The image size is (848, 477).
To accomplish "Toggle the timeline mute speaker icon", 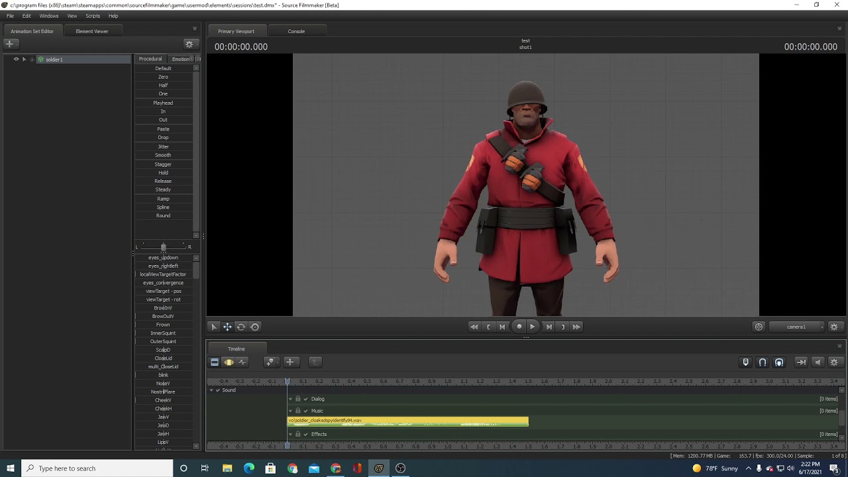I will click(818, 362).
